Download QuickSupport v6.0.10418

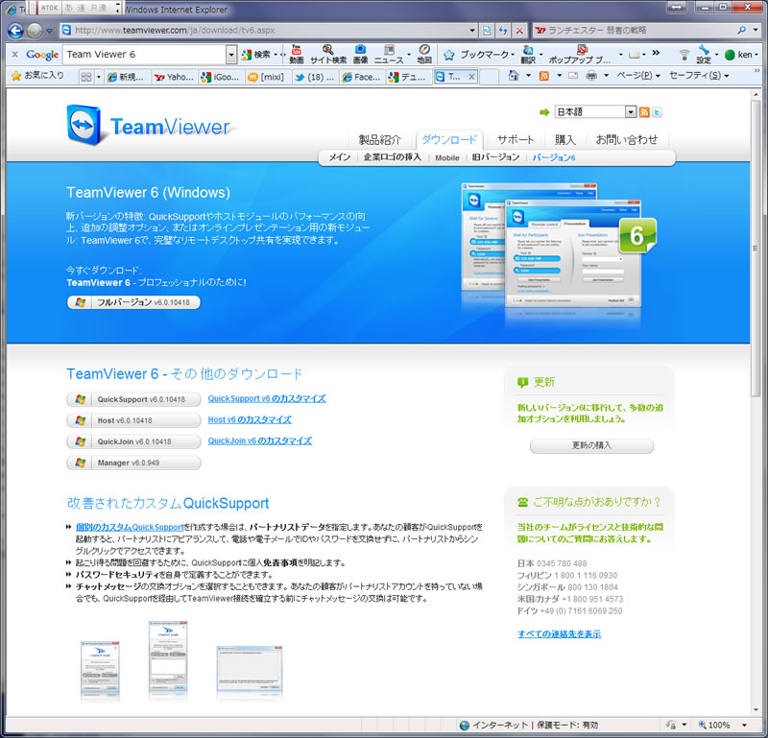coord(133,399)
